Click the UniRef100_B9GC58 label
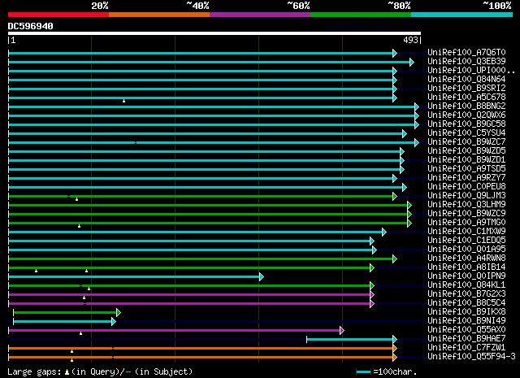Viewport: 520px width, 378px height. click(x=466, y=124)
